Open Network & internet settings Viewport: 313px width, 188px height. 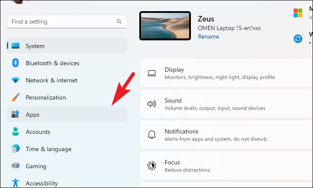67,80
